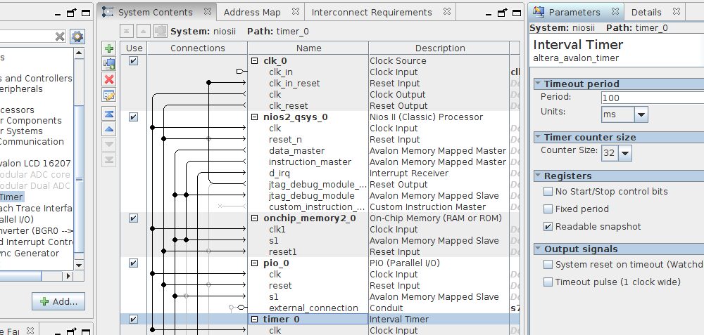704x335 pixels.
Task: Click the move to top arrow icon
Action: tap(109, 114)
